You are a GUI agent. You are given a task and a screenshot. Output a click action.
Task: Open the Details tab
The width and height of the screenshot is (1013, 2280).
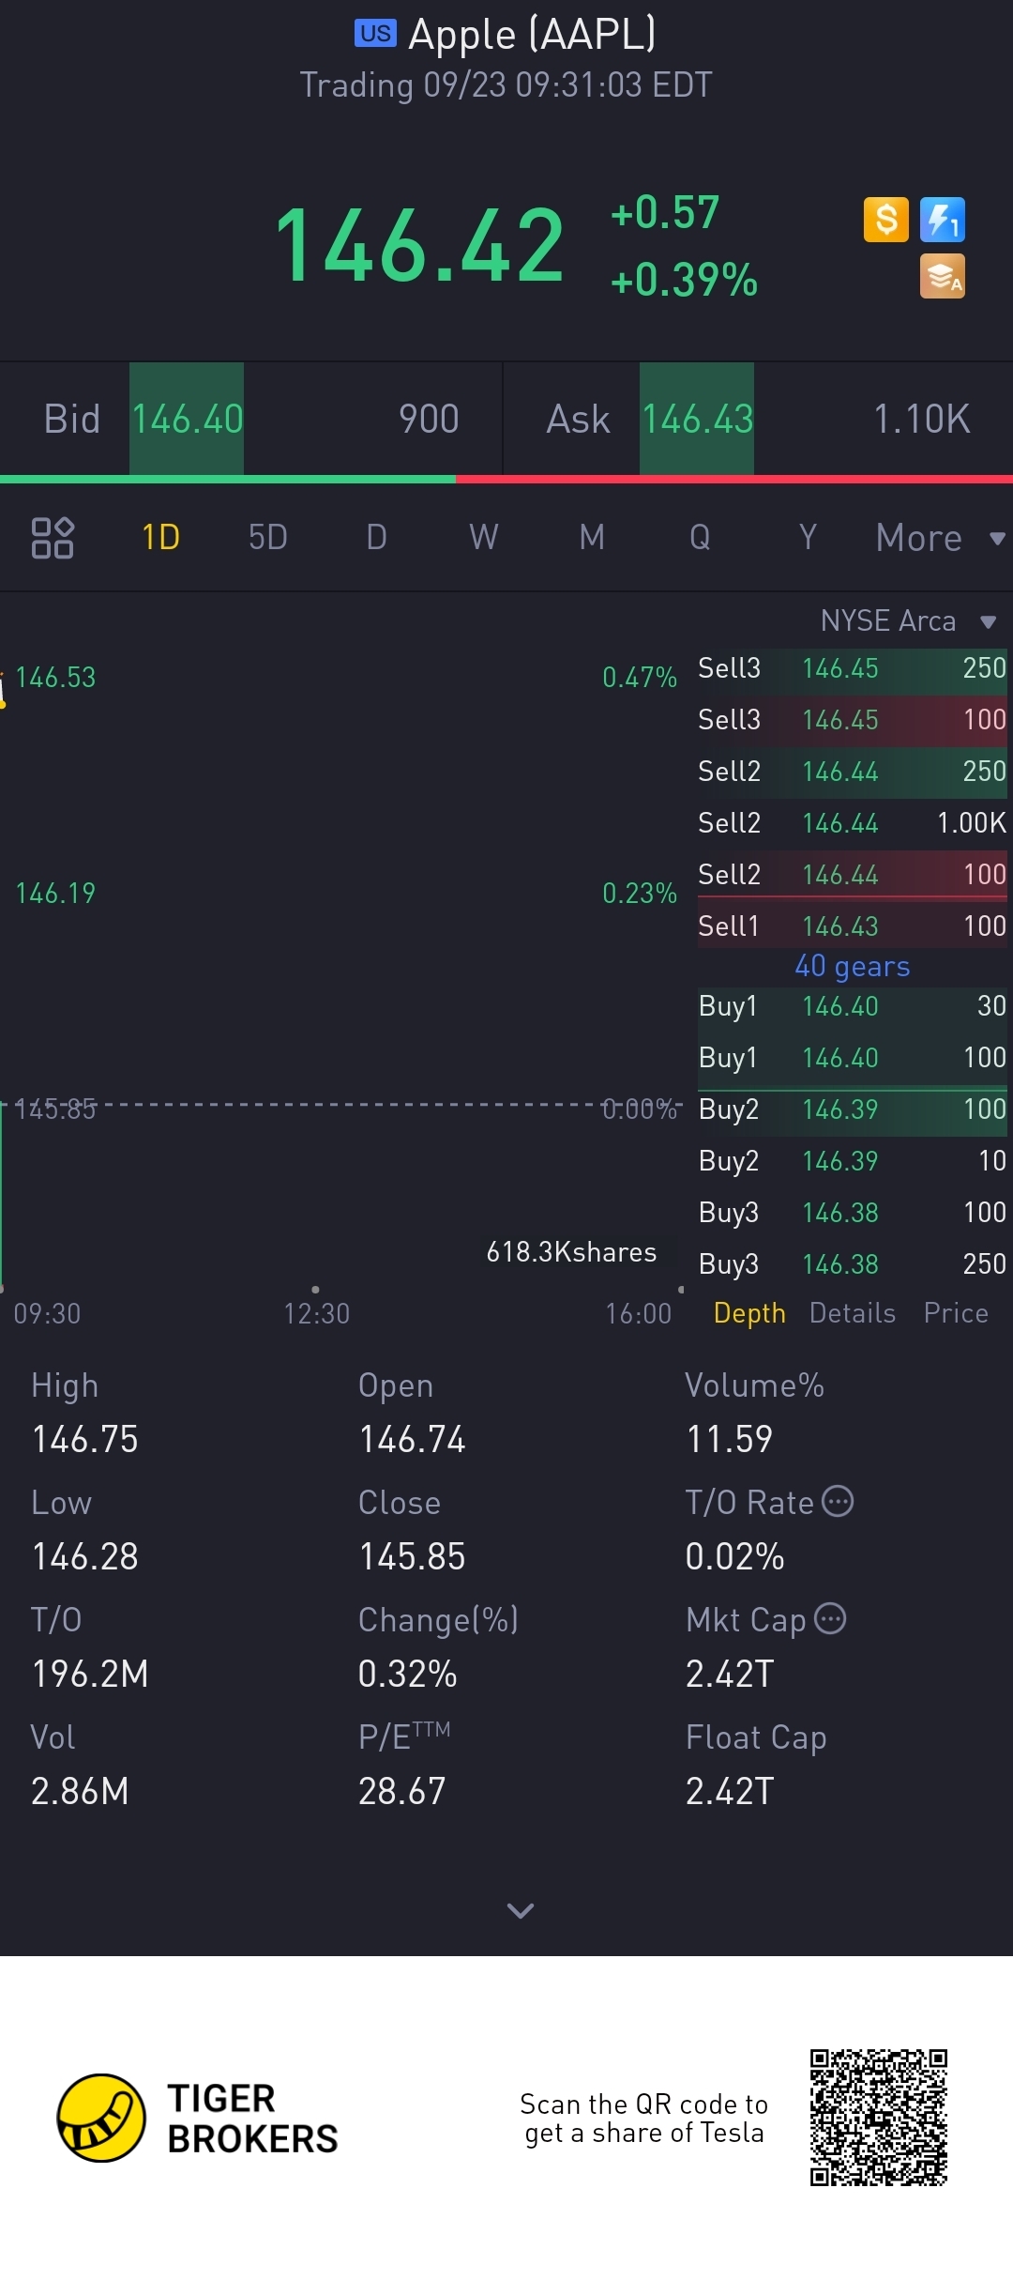(x=852, y=1312)
